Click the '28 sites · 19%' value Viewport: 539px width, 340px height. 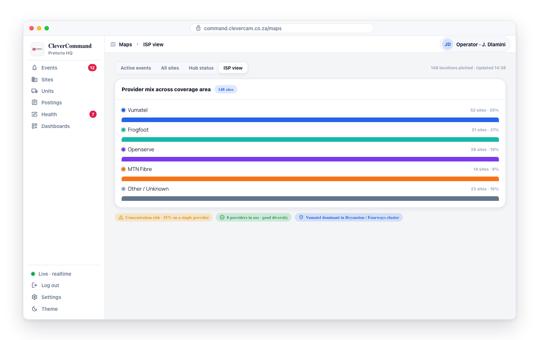(x=485, y=150)
